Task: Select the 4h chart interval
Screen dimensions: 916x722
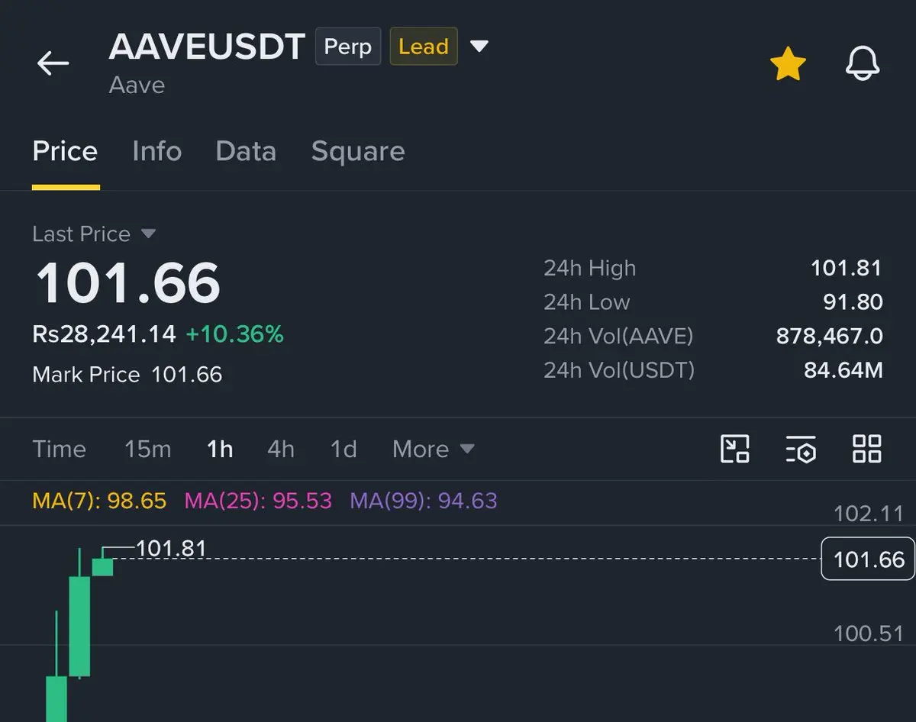Action: pyautogui.click(x=280, y=449)
